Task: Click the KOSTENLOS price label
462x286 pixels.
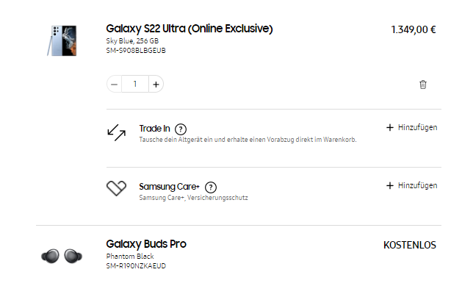Action: pyautogui.click(x=410, y=245)
